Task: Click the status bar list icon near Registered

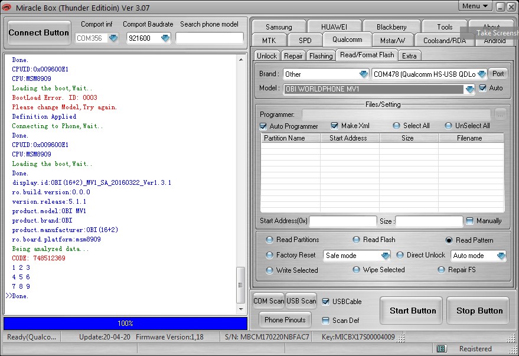Action: (440, 348)
